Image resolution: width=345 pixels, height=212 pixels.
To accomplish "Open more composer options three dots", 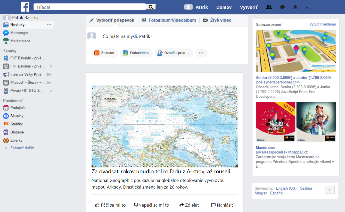I will pos(201,53).
